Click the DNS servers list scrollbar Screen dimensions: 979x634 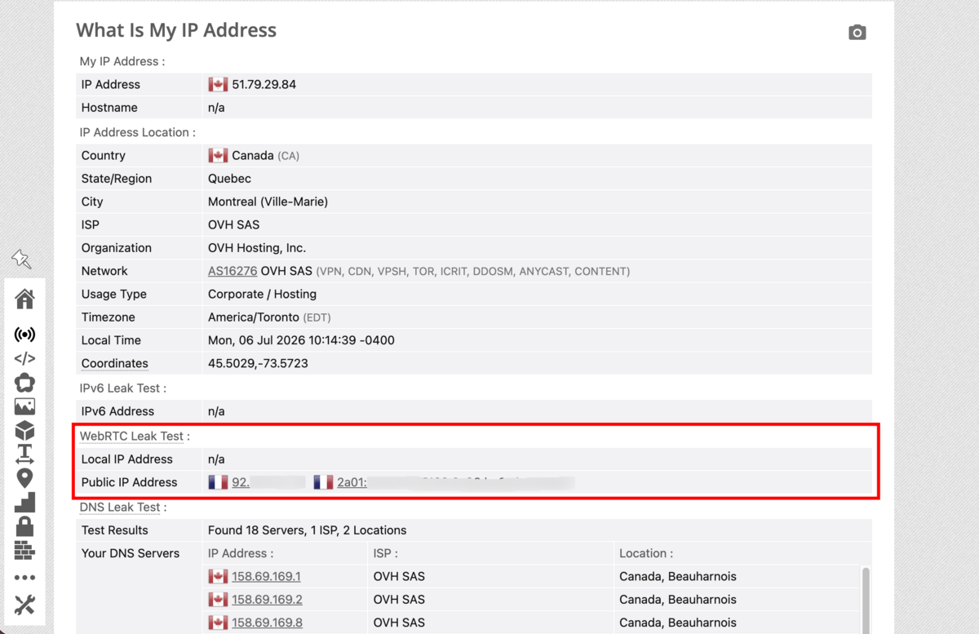[866, 600]
